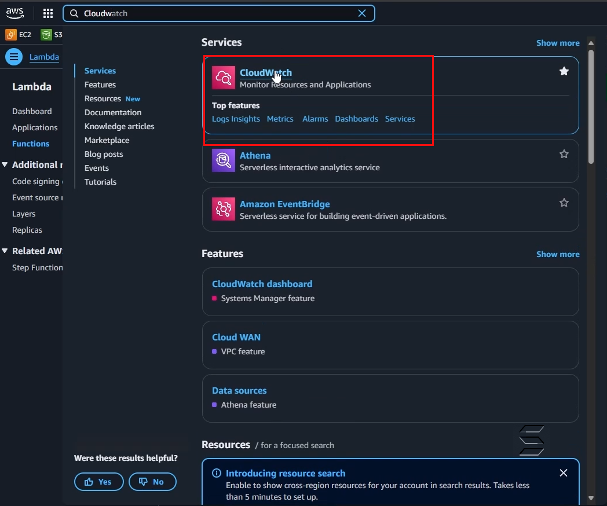The height and width of the screenshot is (506, 607).
Task: Open Dashboard in Lambda sidebar
Action: click(x=32, y=111)
